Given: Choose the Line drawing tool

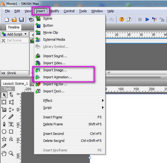Looking at the screenshot, I should pos(4,117).
